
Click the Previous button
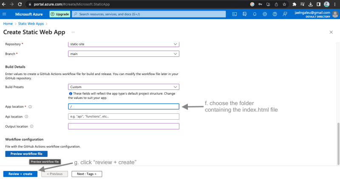pos(55,174)
